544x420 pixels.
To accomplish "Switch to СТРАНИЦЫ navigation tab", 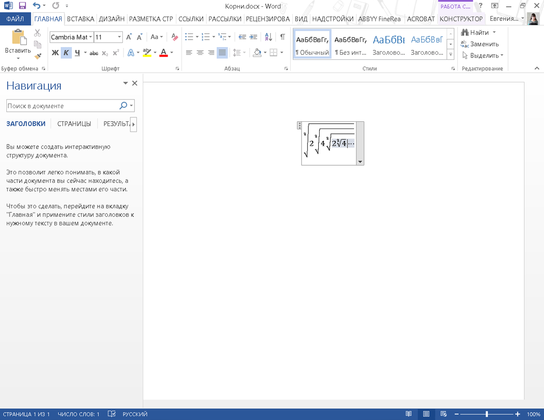I will 74,124.
